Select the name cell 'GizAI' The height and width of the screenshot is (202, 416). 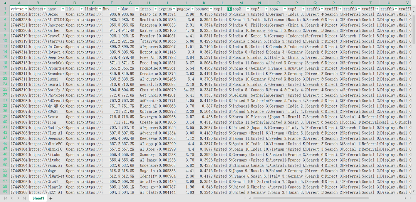(x=56, y=182)
